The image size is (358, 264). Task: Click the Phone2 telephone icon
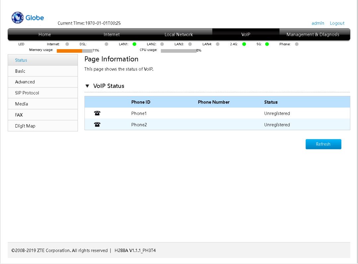tap(97, 125)
